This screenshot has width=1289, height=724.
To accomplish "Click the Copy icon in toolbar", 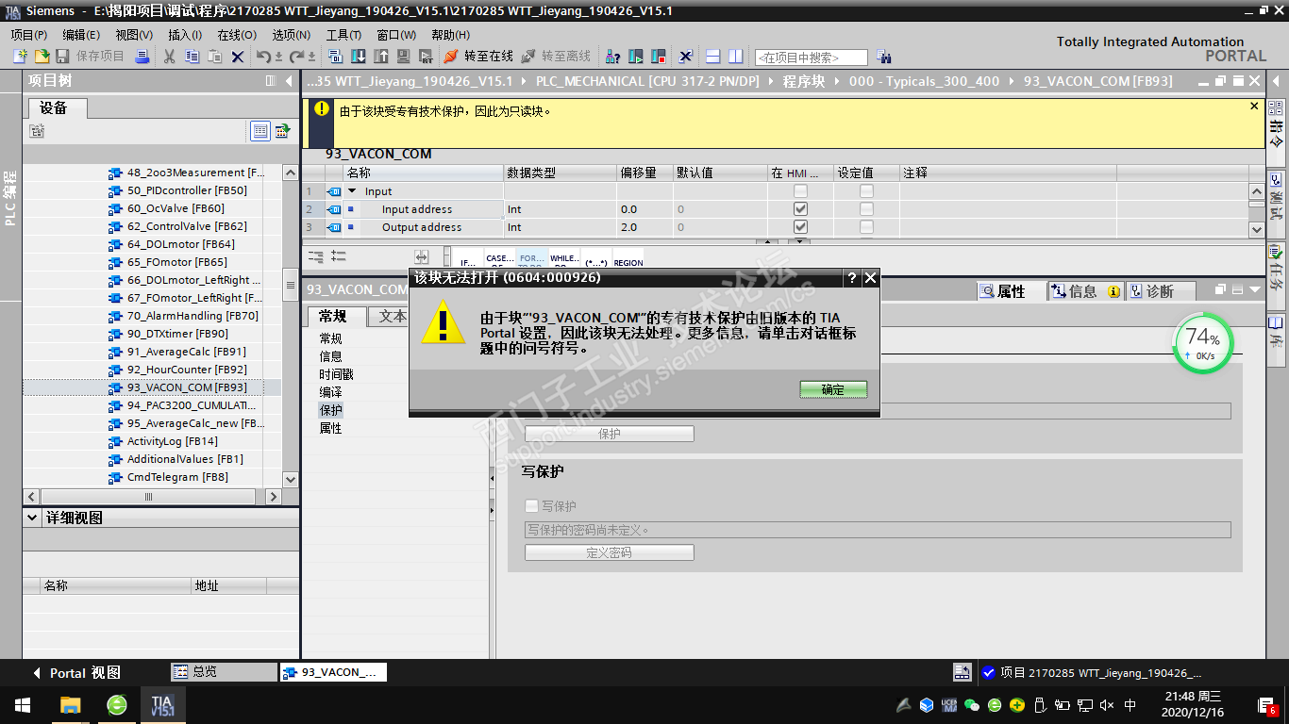I will pyautogui.click(x=193, y=57).
